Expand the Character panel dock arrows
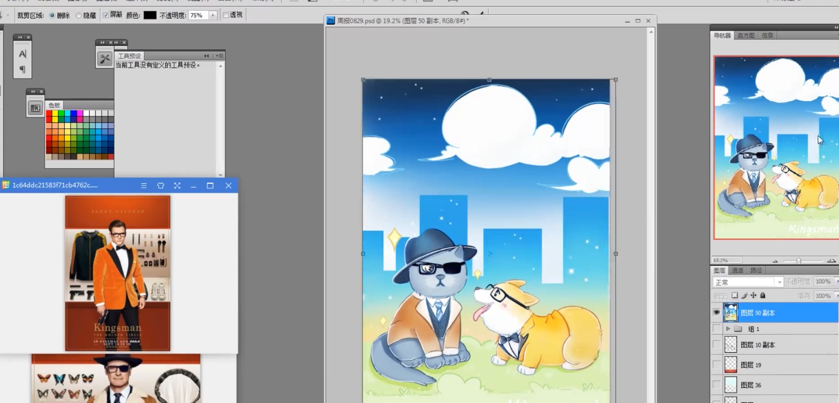The width and height of the screenshot is (839, 403). coord(20,37)
